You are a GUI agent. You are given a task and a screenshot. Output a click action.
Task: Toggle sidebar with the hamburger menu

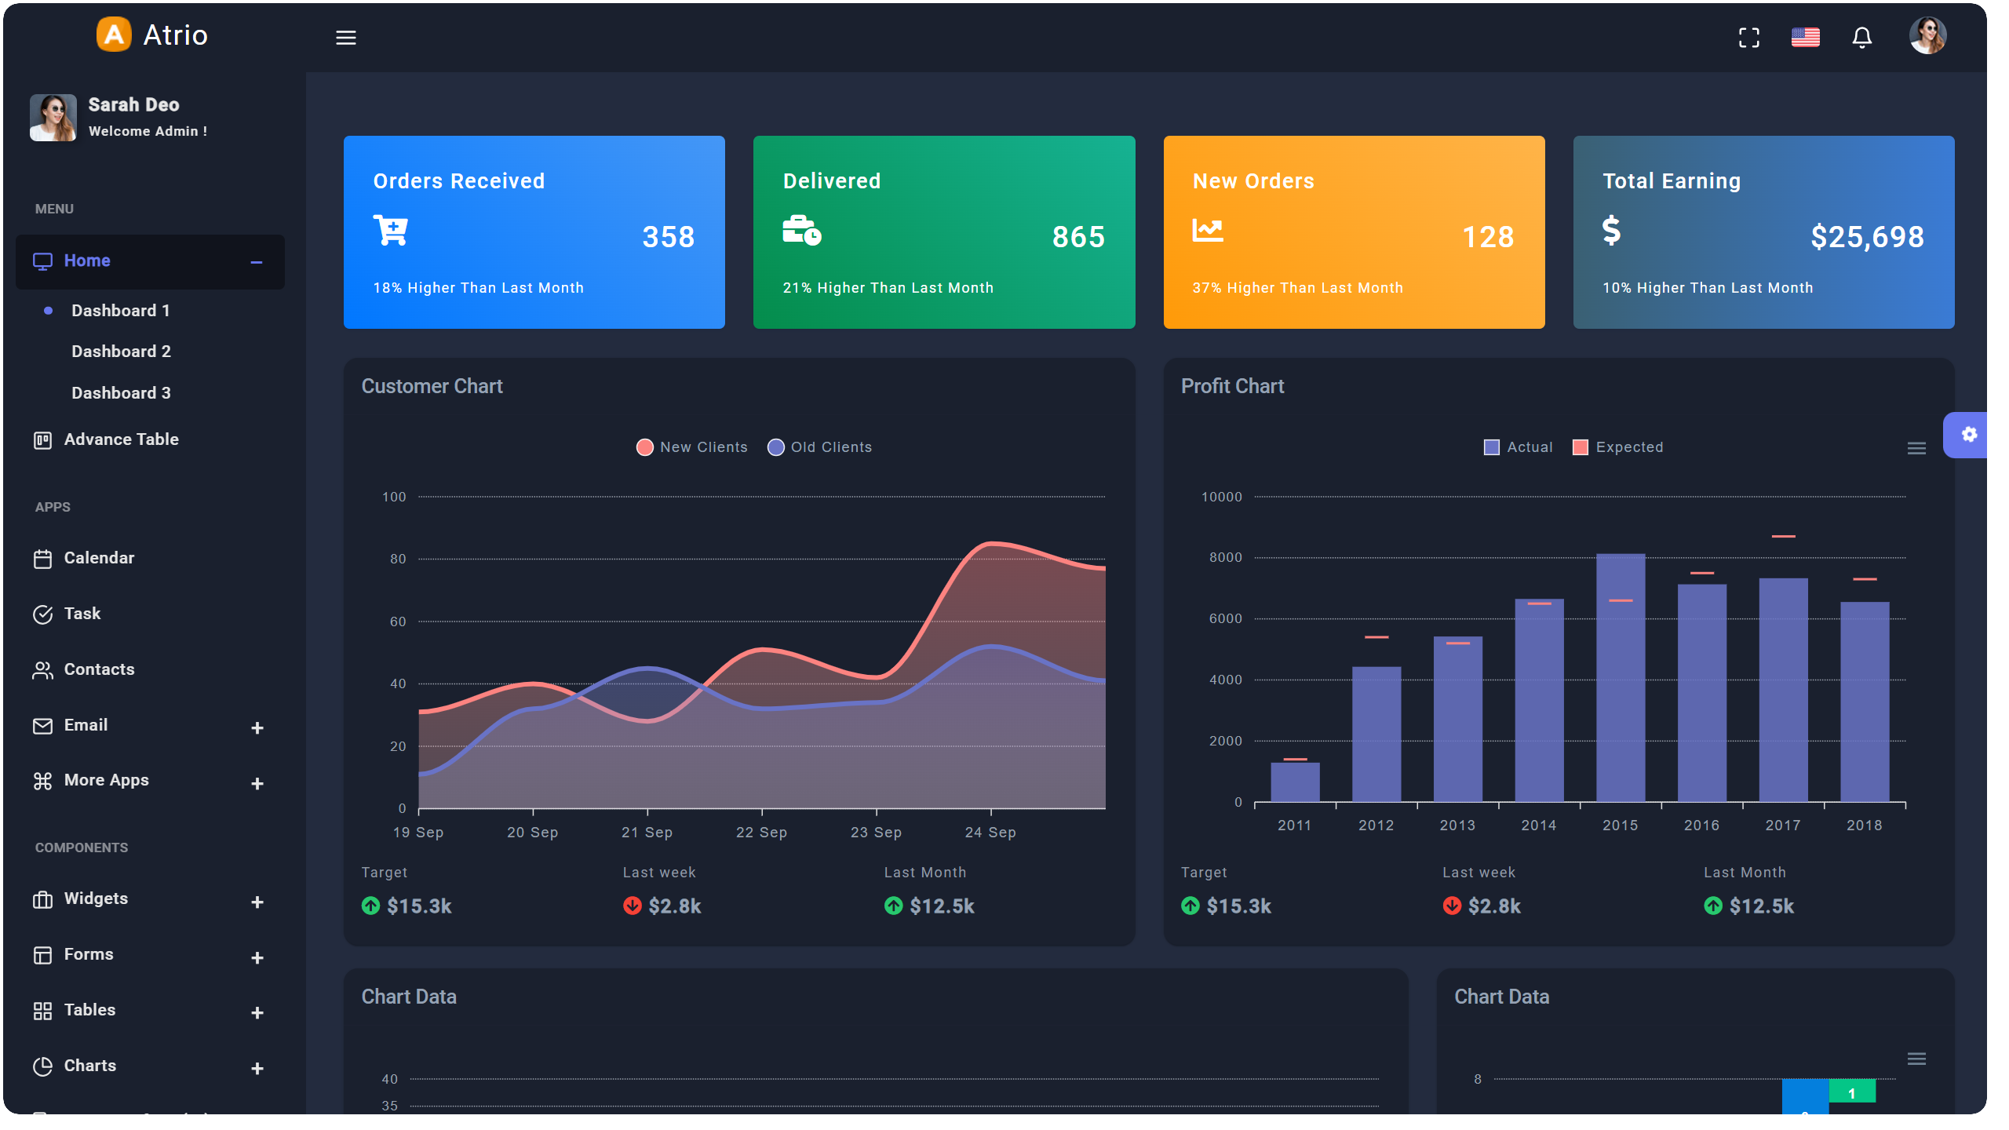click(x=346, y=37)
